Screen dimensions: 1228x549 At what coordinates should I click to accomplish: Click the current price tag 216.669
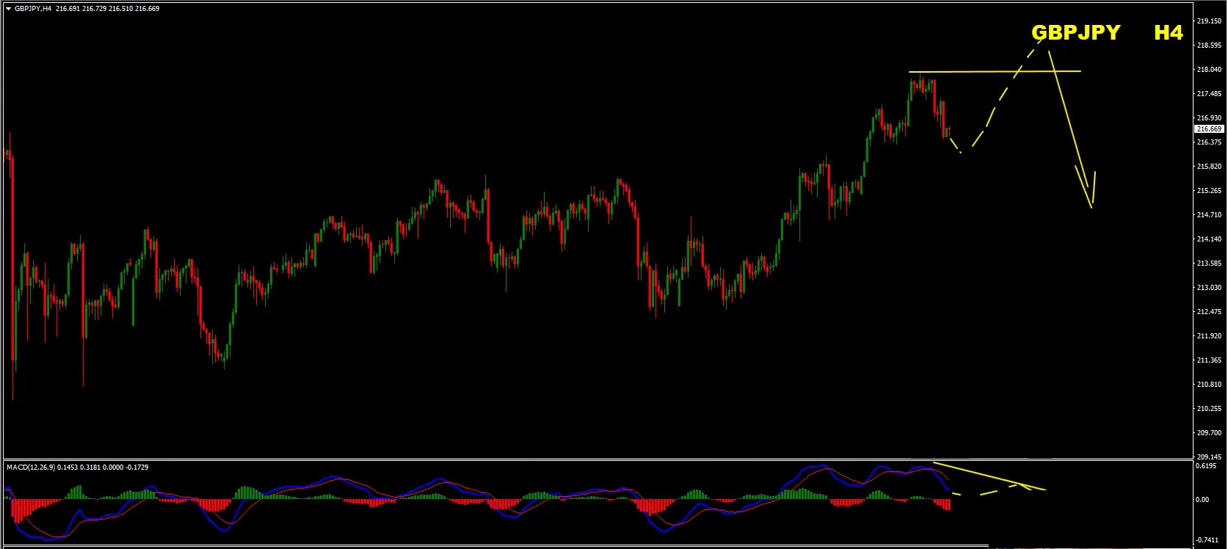(1209, 129)
